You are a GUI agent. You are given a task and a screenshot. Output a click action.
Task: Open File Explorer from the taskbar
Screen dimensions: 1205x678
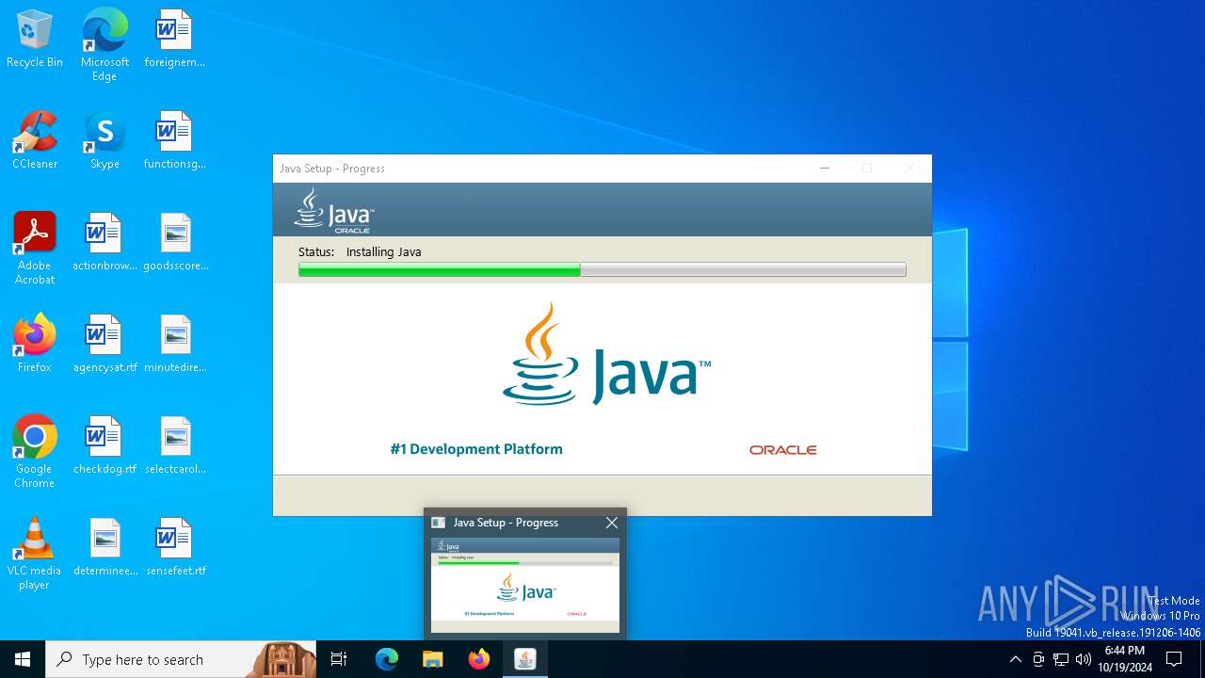point(433,659)
